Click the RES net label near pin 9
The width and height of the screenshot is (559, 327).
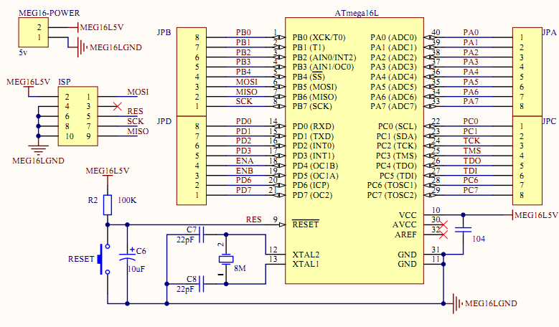[x=254, y=219]
